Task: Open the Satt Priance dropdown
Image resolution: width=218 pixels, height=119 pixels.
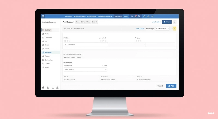Action: point(162,29)
